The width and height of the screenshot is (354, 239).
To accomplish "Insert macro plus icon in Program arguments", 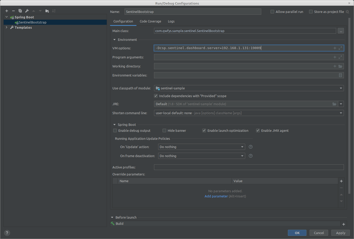I will 335,57.
